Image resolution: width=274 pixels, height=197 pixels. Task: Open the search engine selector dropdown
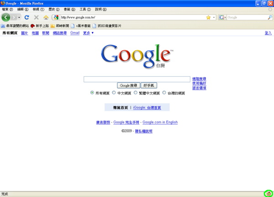tap(222, 17)
